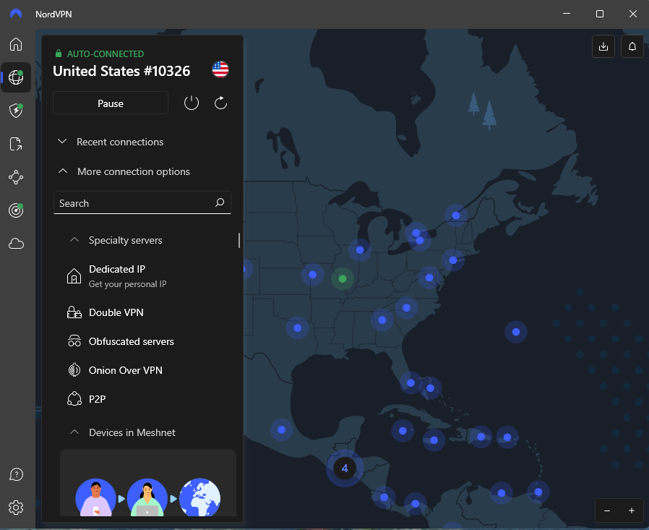Click the Search servers field
Viewport: 649px width, 530px height.
(134, 203)
